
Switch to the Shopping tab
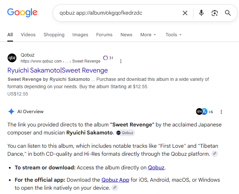coord(54,35)
